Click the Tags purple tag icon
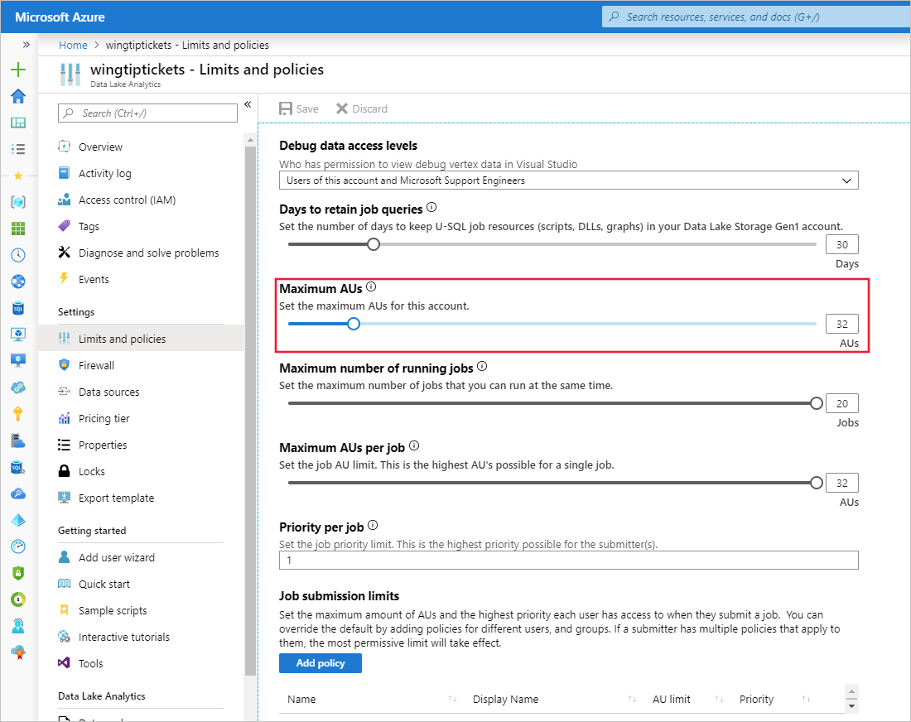The width and height of the screenshot is (911, 722). point(64,225)
